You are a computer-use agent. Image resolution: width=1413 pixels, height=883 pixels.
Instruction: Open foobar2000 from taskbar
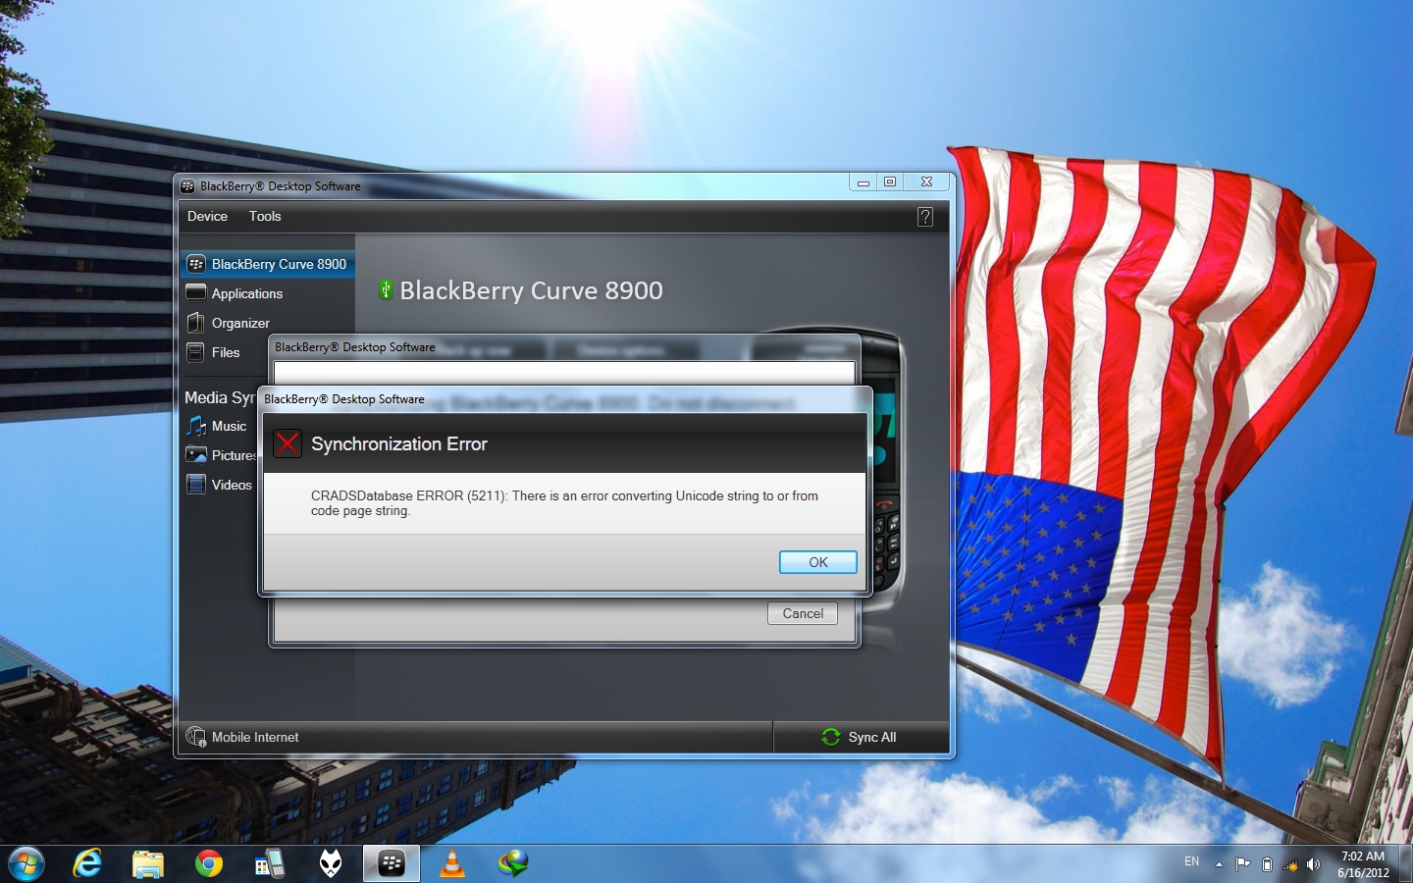coord(331,863)
